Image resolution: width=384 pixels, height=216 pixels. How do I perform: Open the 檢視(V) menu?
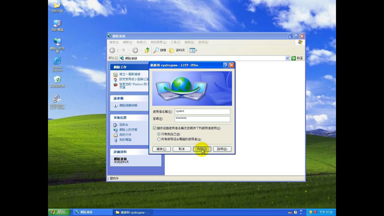pyautogui.click(x=141, y=42)
